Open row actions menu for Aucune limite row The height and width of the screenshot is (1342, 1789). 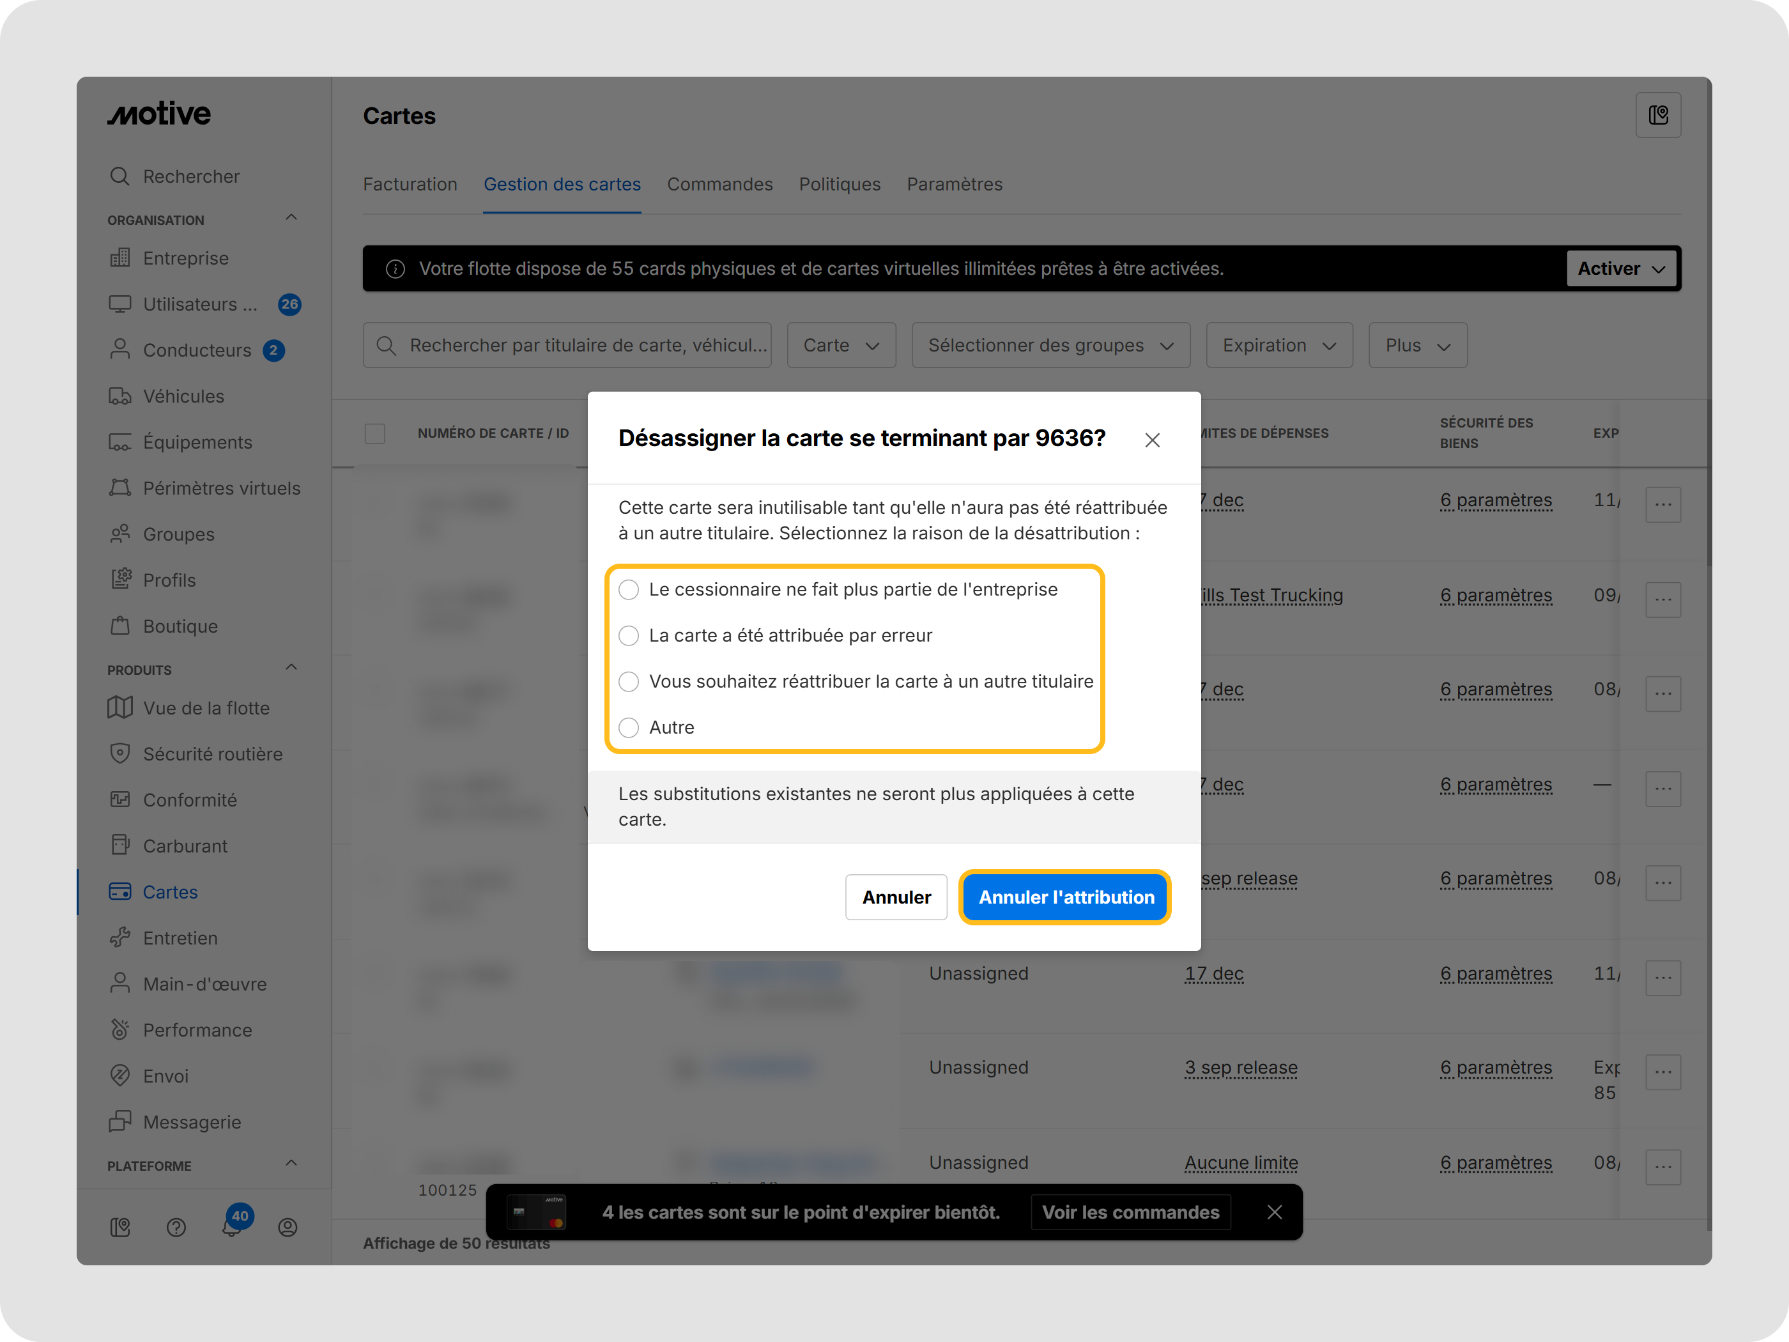coord(1663,1168)
